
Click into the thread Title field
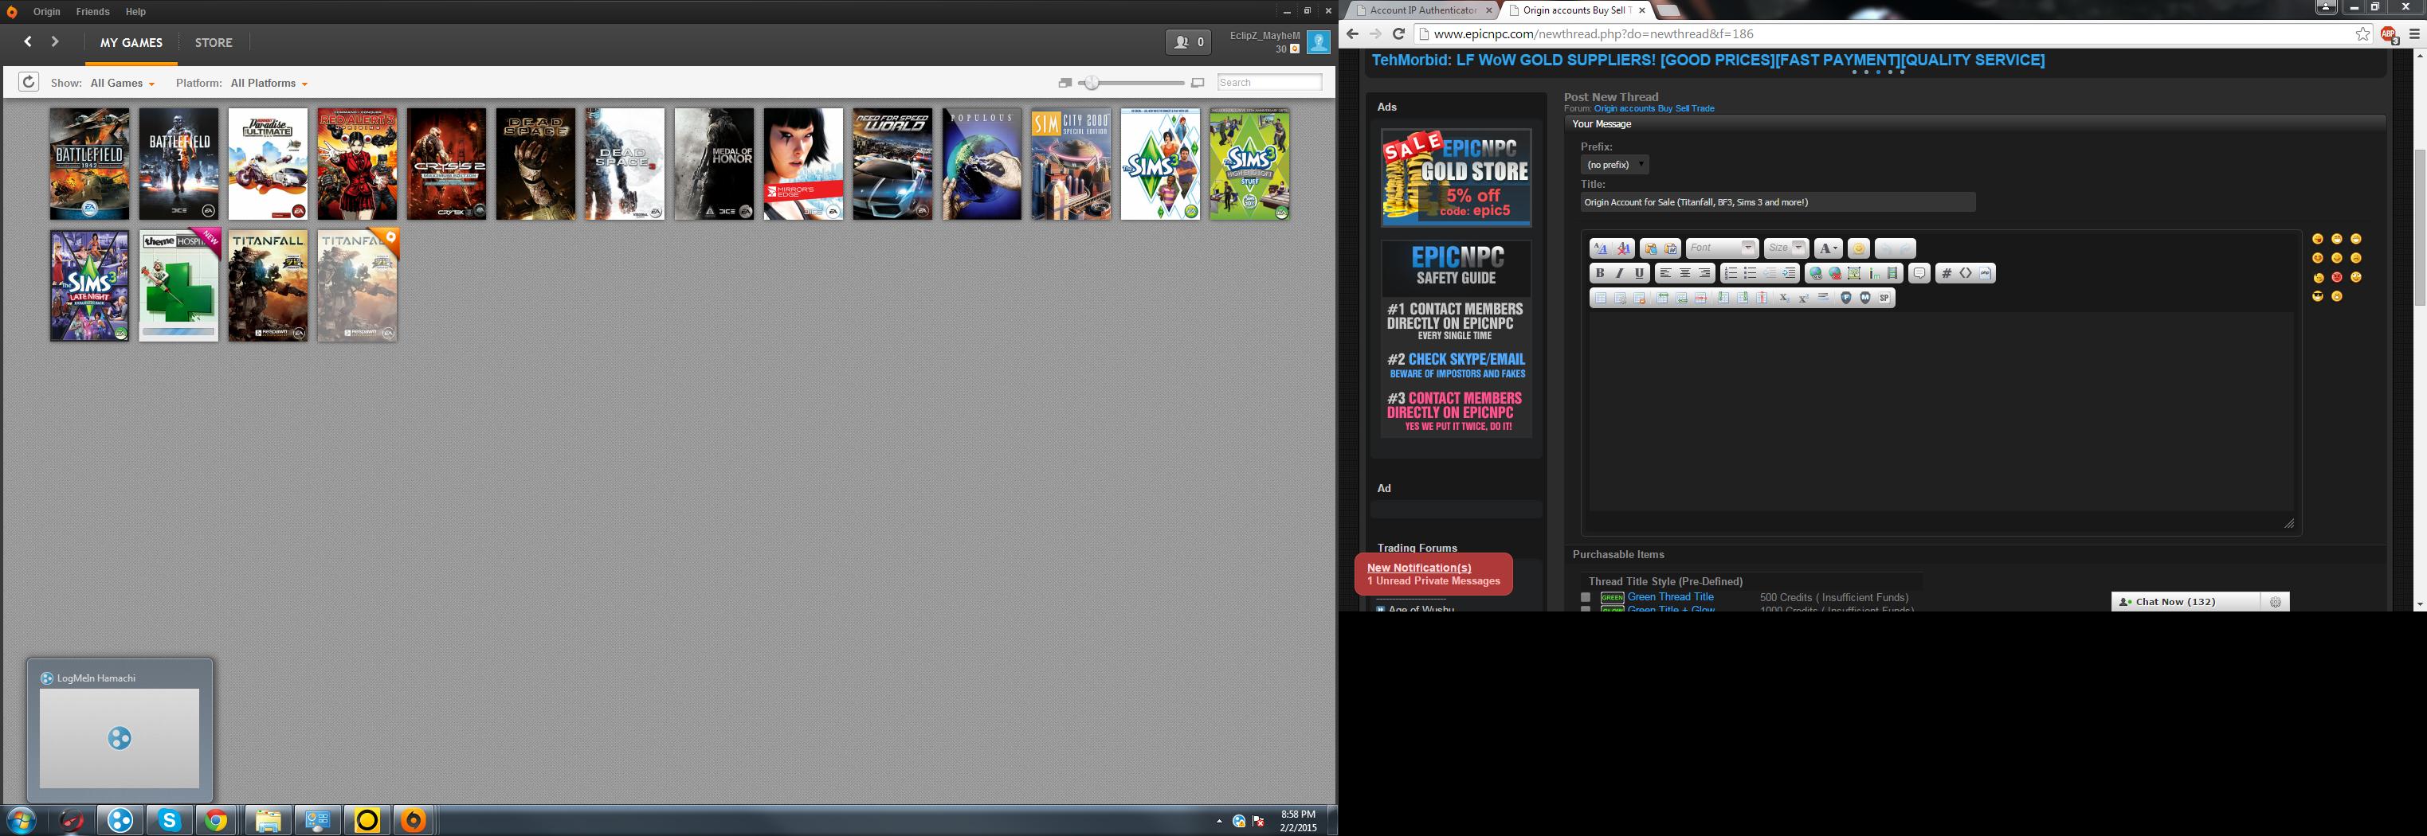tap(1777, 201)
